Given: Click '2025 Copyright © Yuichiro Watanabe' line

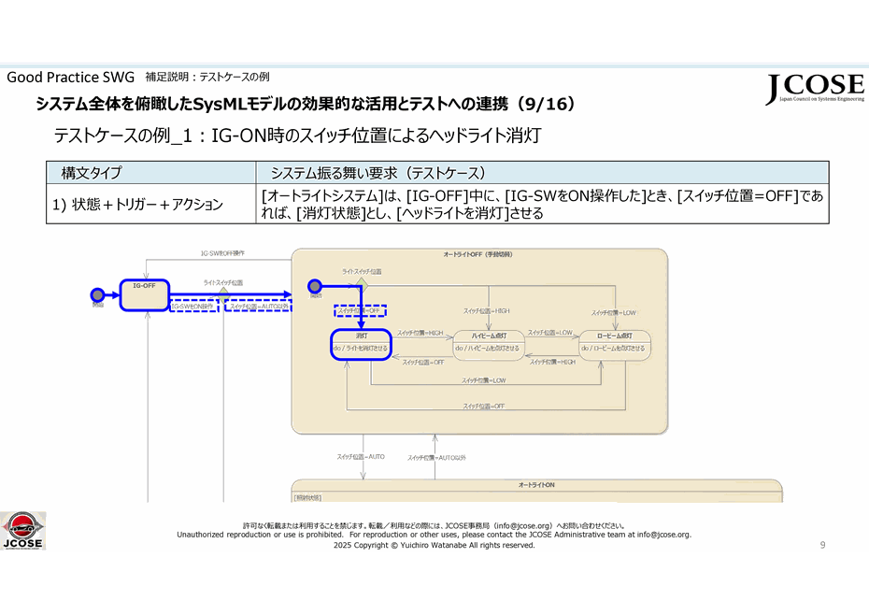Looking at the screenshot, I should [x=434, y=545].
